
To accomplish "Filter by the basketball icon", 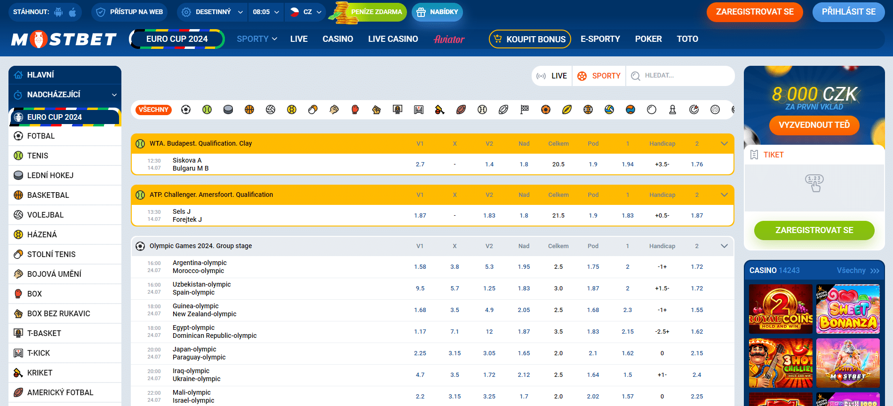I will point(249,109).
